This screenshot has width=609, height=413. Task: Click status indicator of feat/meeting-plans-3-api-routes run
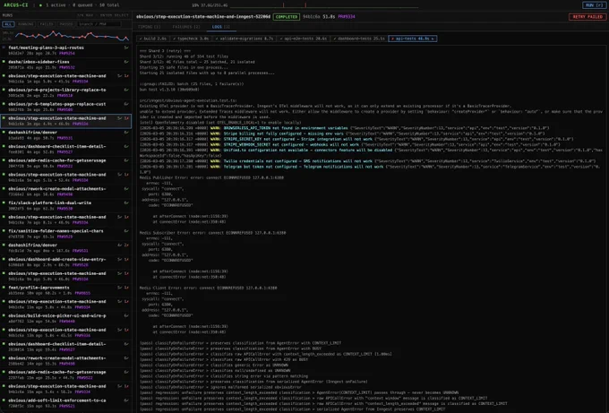pyautogui.click(x=4, y=47)
